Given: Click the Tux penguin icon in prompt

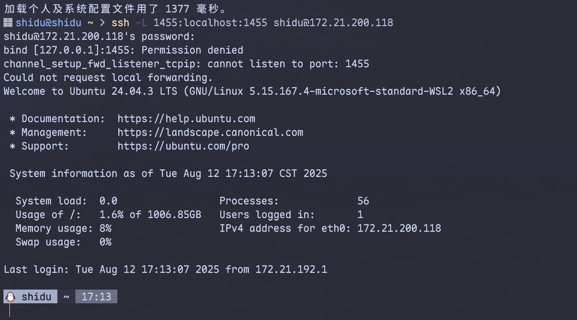Looking at the screenshot, I should [x=10, y=296].
